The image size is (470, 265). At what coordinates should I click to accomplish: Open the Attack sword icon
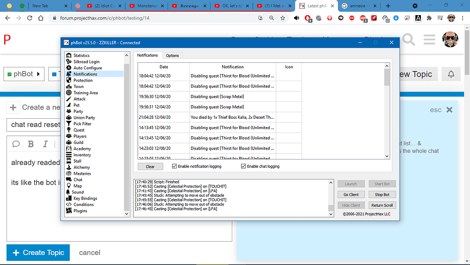click(69, 99)
